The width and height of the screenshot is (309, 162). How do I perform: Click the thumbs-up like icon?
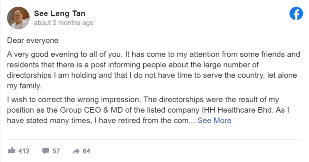pos(12,151)
